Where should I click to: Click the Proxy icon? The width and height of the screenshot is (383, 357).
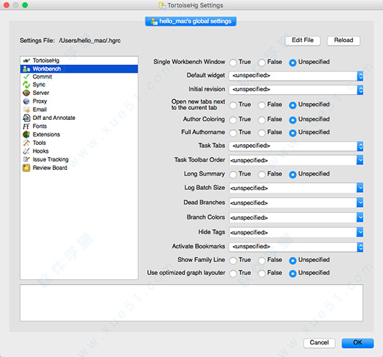[x=26, y=101]
